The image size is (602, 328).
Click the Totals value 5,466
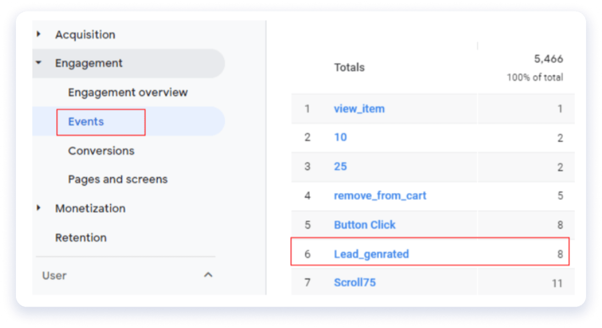549,59
